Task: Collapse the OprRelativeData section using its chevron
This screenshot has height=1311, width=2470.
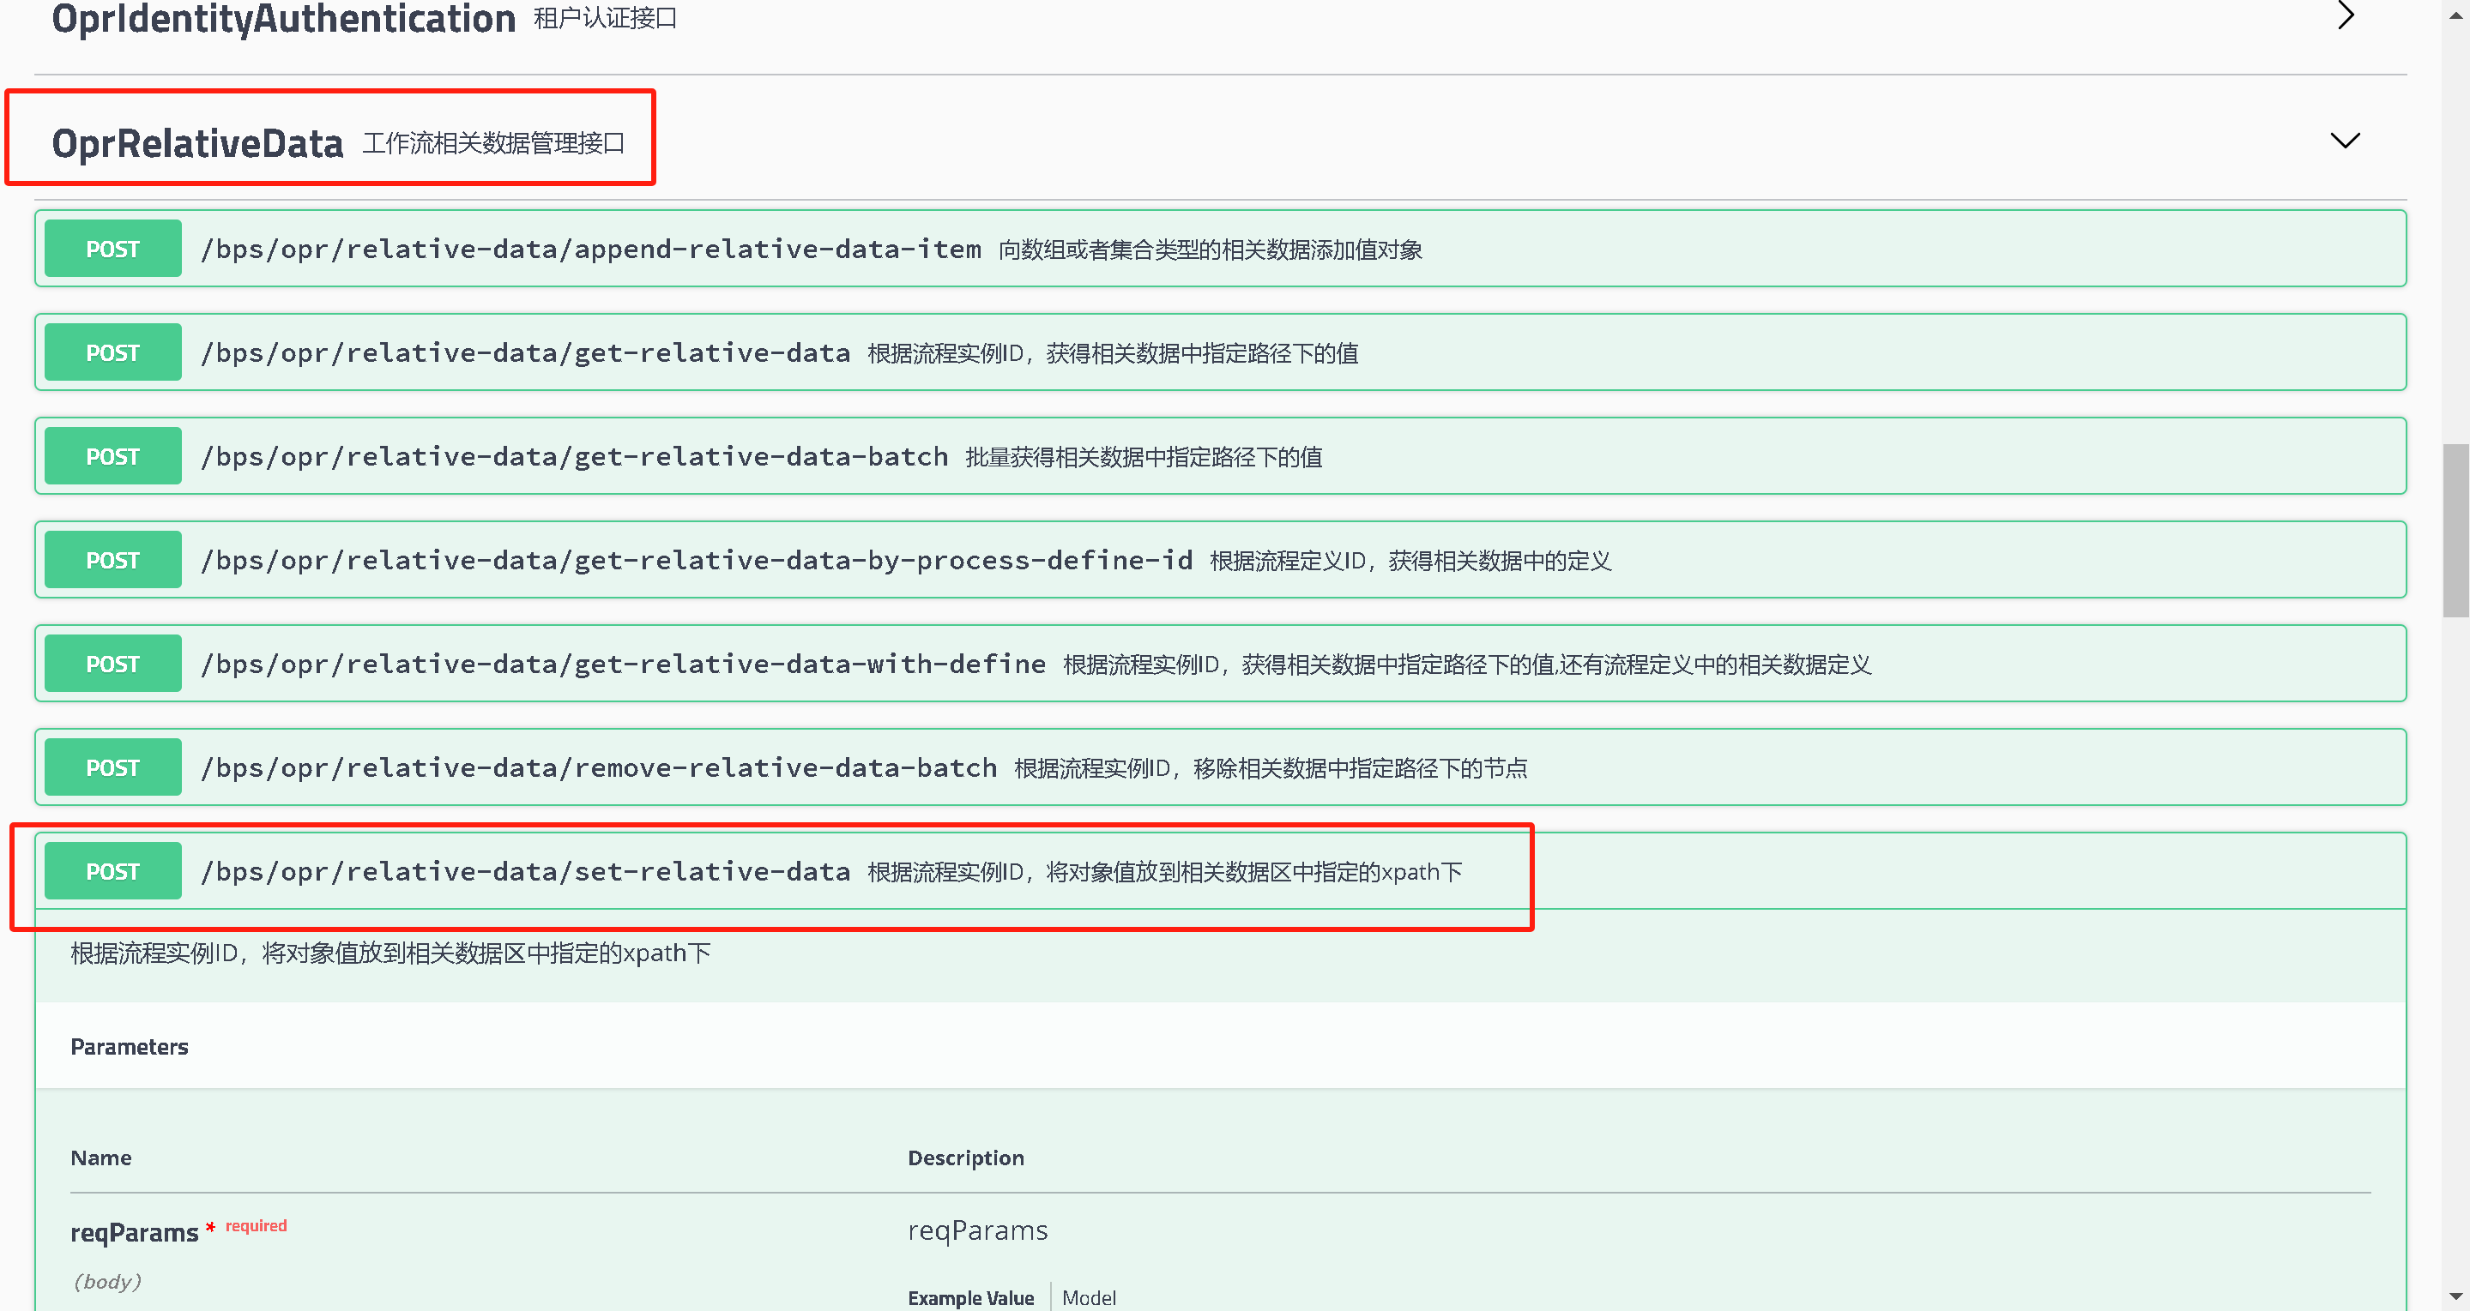Action: coord(2346,141)
